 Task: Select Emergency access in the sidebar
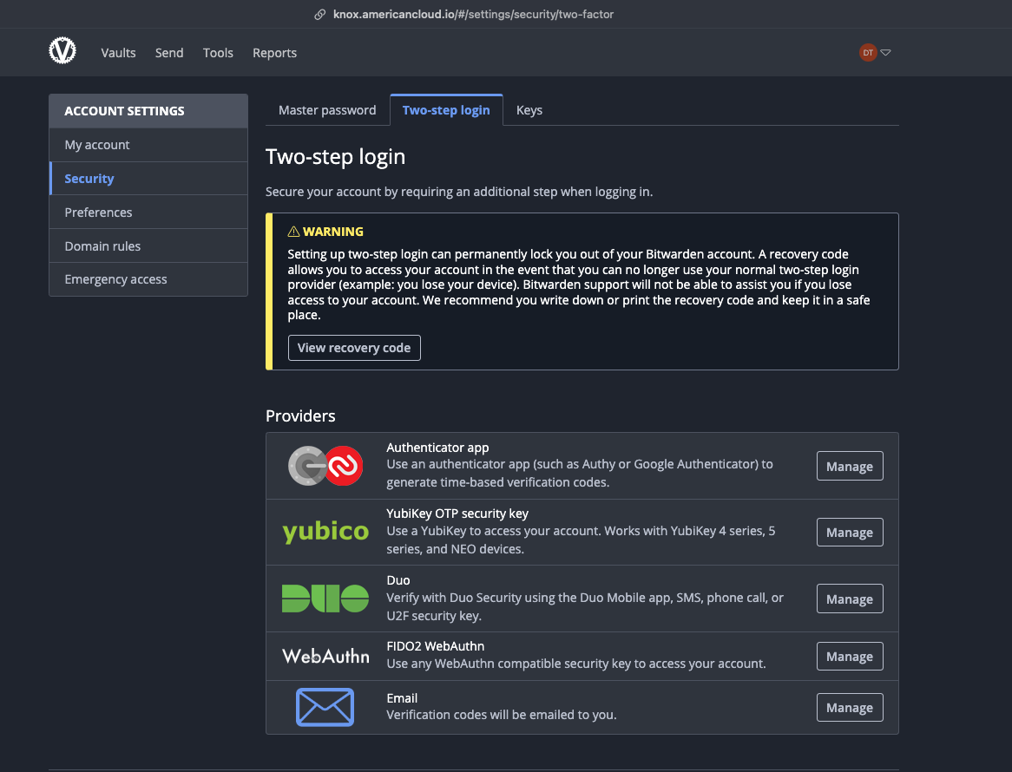pos(115,279)
